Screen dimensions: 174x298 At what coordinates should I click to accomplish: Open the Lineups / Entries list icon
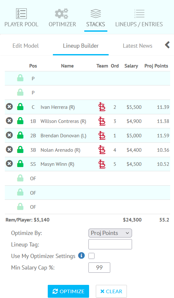point(139,13)
